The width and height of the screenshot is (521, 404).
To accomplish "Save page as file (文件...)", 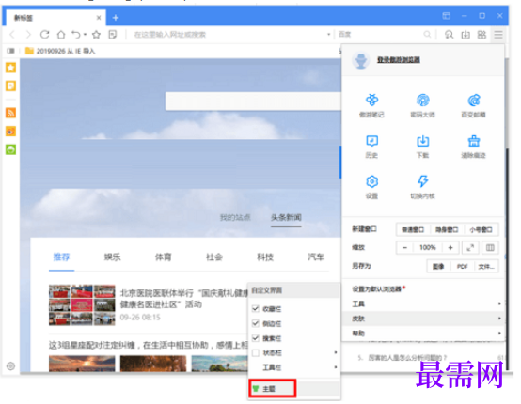I will tap(486, 266).
